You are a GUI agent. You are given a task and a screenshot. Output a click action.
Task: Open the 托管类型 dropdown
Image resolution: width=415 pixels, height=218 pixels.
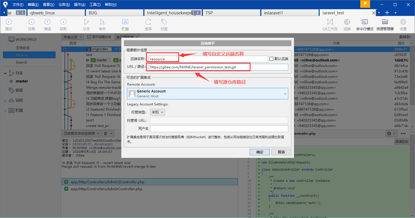158,112
